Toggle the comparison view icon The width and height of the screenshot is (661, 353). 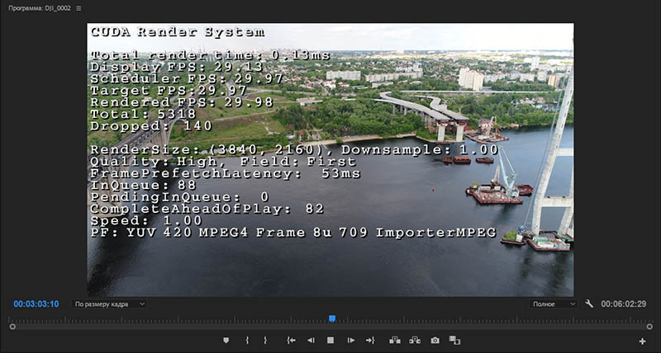(454, 340)
